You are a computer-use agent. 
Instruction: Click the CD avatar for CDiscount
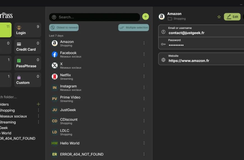[x=55, y=121]
